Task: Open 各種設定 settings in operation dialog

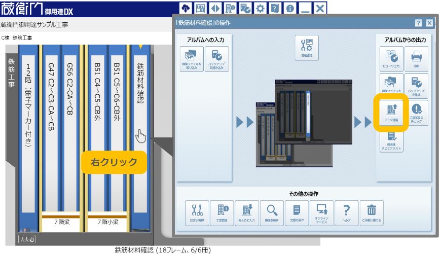Action: (x=307, y=48)
